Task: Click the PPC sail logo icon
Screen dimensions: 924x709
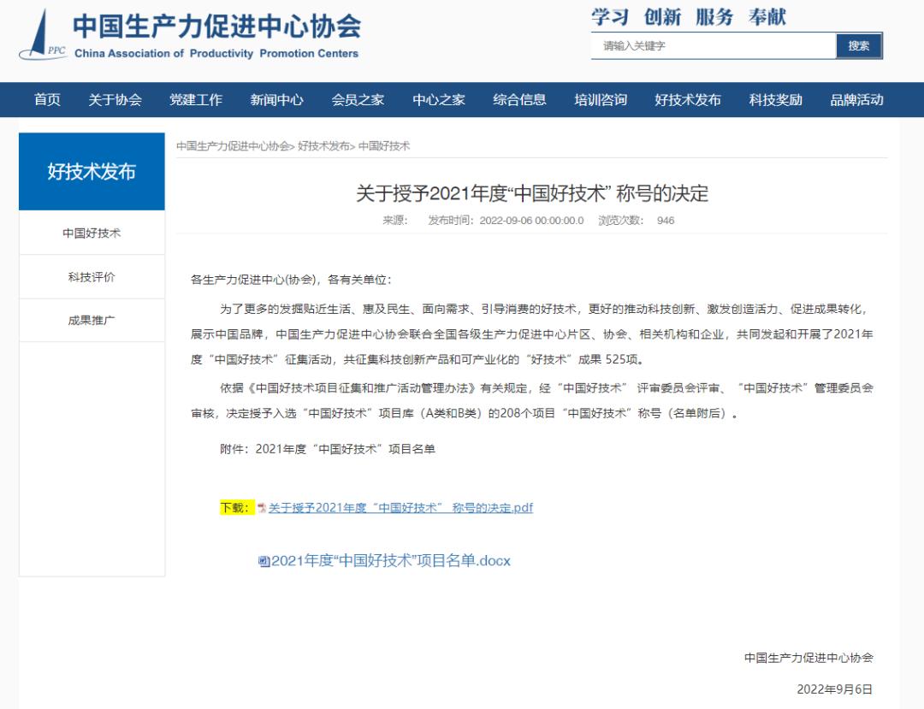Action: coord(42,35)
